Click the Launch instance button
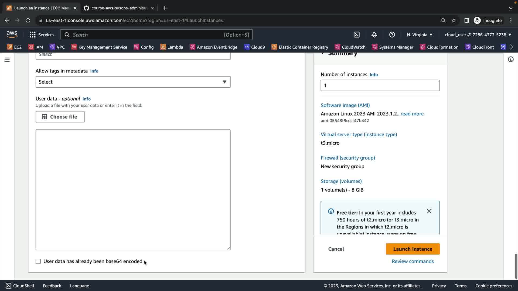The width and height of the screenshot is (518, 291). (x=413, y=249)
